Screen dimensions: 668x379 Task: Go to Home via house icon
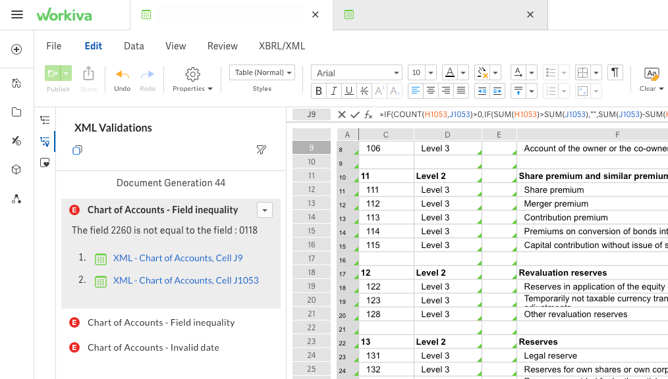[x=16, y=83]
